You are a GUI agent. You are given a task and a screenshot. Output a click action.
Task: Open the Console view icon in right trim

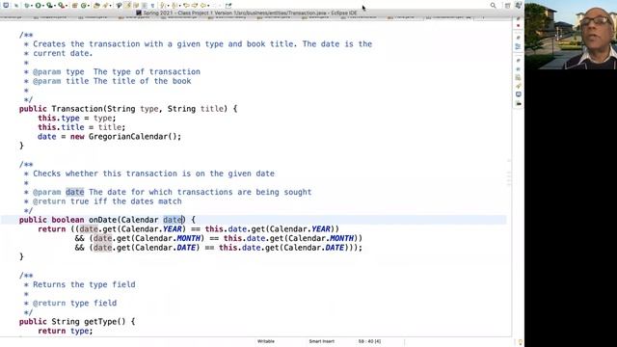point(519,94)
